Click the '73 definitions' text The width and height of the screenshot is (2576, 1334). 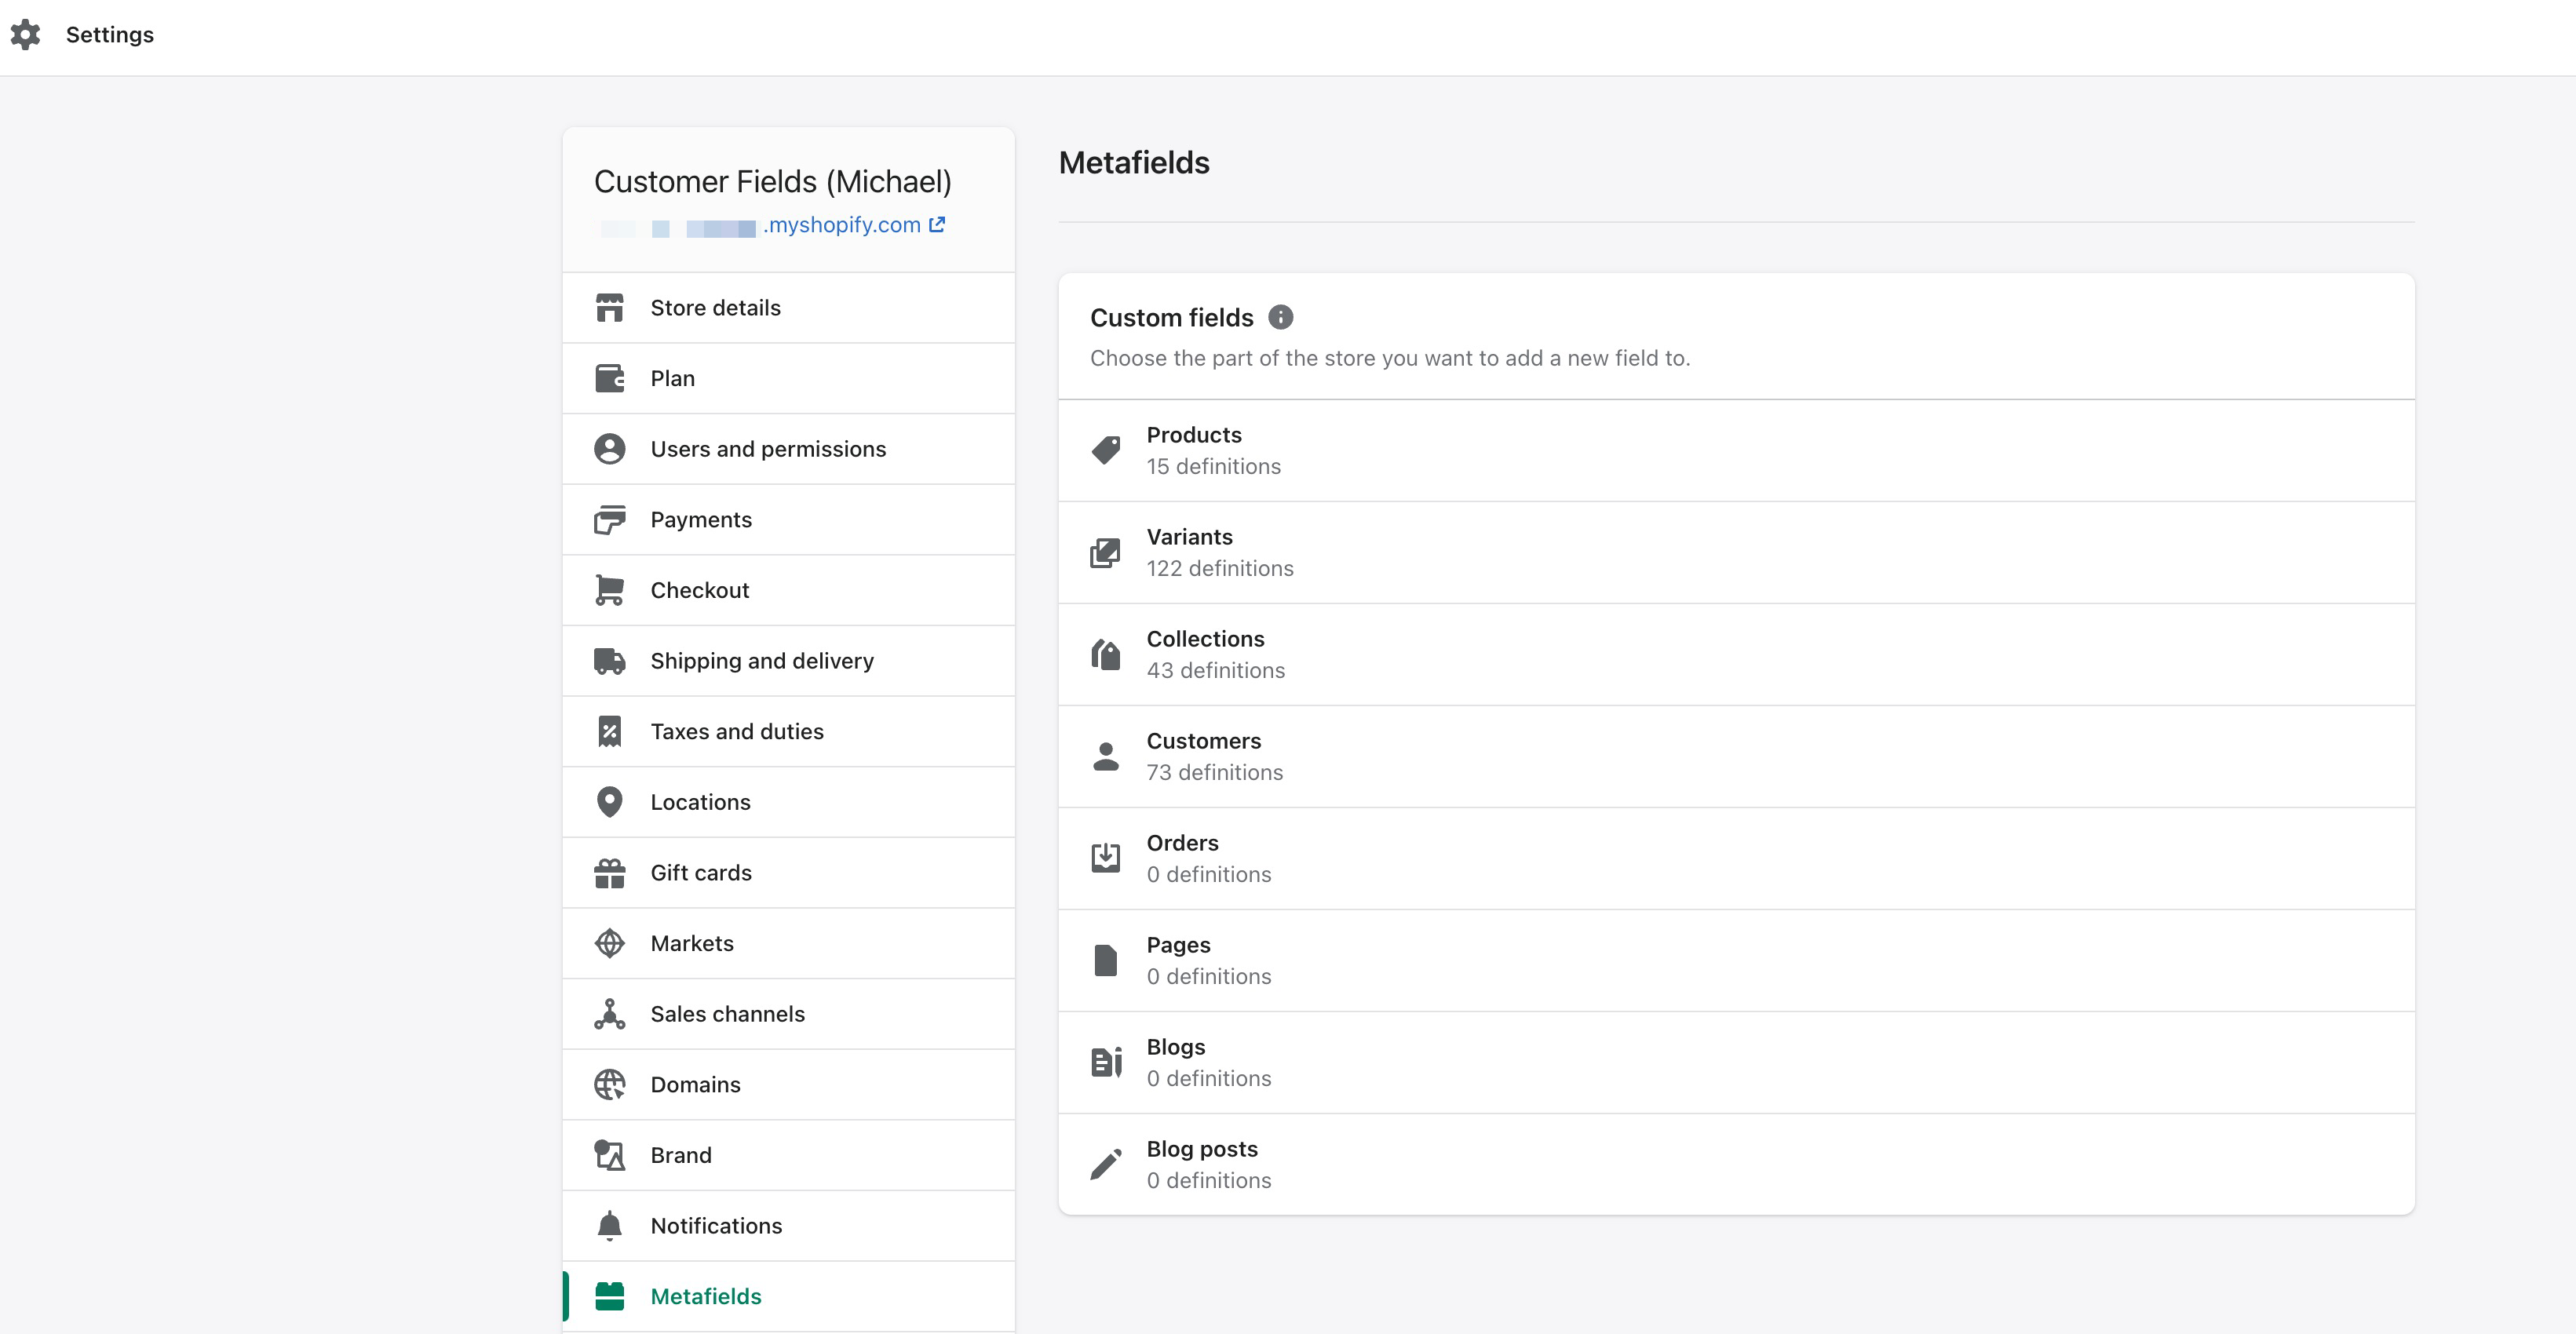point(1214,773)
